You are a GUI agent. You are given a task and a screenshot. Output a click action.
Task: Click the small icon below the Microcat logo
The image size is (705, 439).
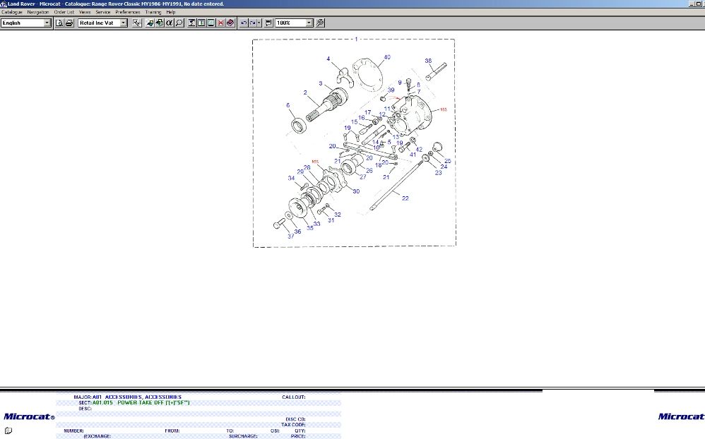8,430
